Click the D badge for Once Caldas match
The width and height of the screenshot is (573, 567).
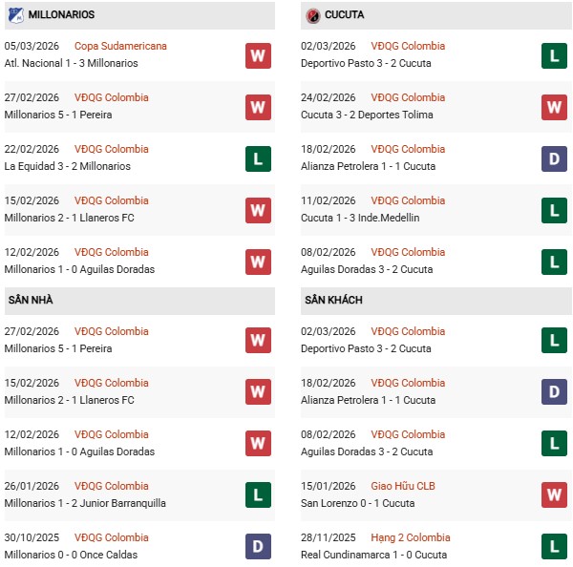(258, 546)
